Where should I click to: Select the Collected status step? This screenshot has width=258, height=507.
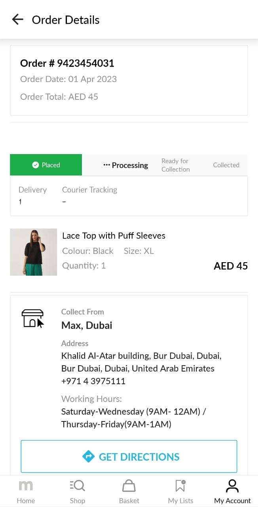pos(226,165)
